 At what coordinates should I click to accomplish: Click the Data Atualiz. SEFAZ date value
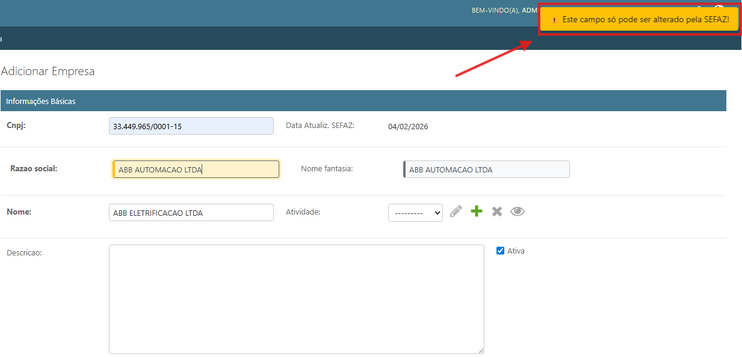click(408, 126)
